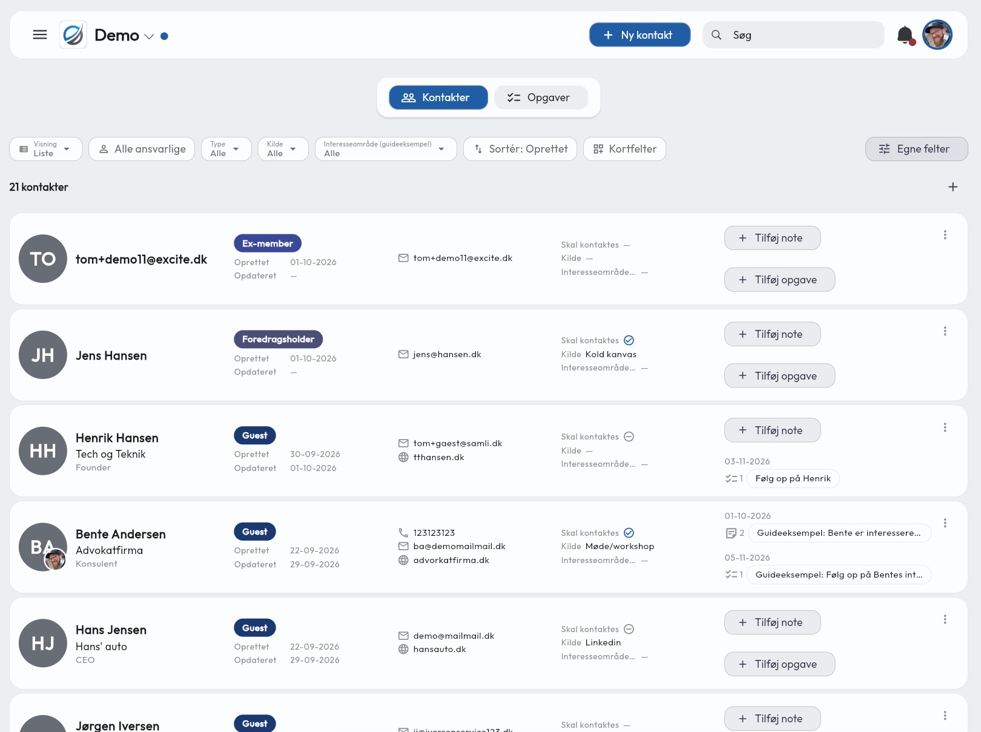Toggle Skal kontaktes status for Hans Jensen
This screenshot has width=981, height=732.
point(629,629)
